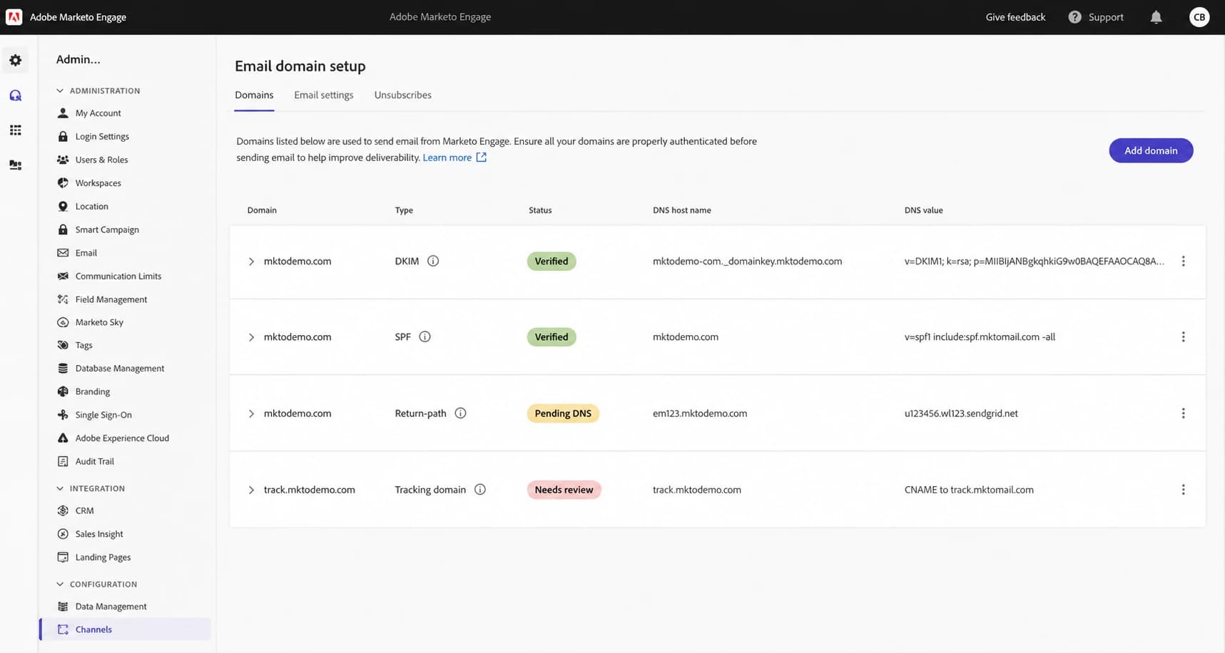Click Give feedback
1225x653 pixels.
pos(1015,17)
